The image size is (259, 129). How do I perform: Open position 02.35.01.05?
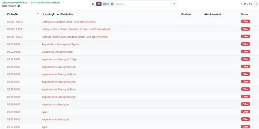point(14,97)
